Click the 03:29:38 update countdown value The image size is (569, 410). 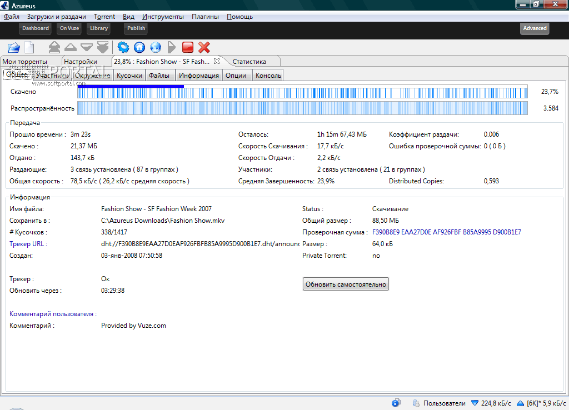point(113,291)
